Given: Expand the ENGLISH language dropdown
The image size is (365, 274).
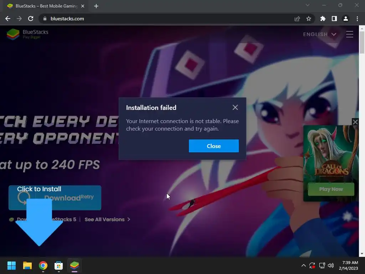Looking at the screenshot, I should coord(320,34).
